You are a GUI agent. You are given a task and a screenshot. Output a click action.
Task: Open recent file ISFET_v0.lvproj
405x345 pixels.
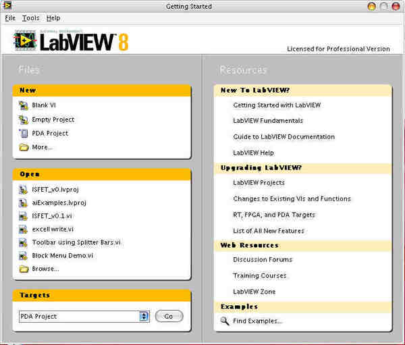point(55,190)
